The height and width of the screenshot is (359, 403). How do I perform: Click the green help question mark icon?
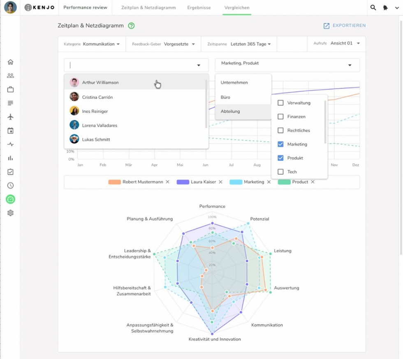click(131, 25)
